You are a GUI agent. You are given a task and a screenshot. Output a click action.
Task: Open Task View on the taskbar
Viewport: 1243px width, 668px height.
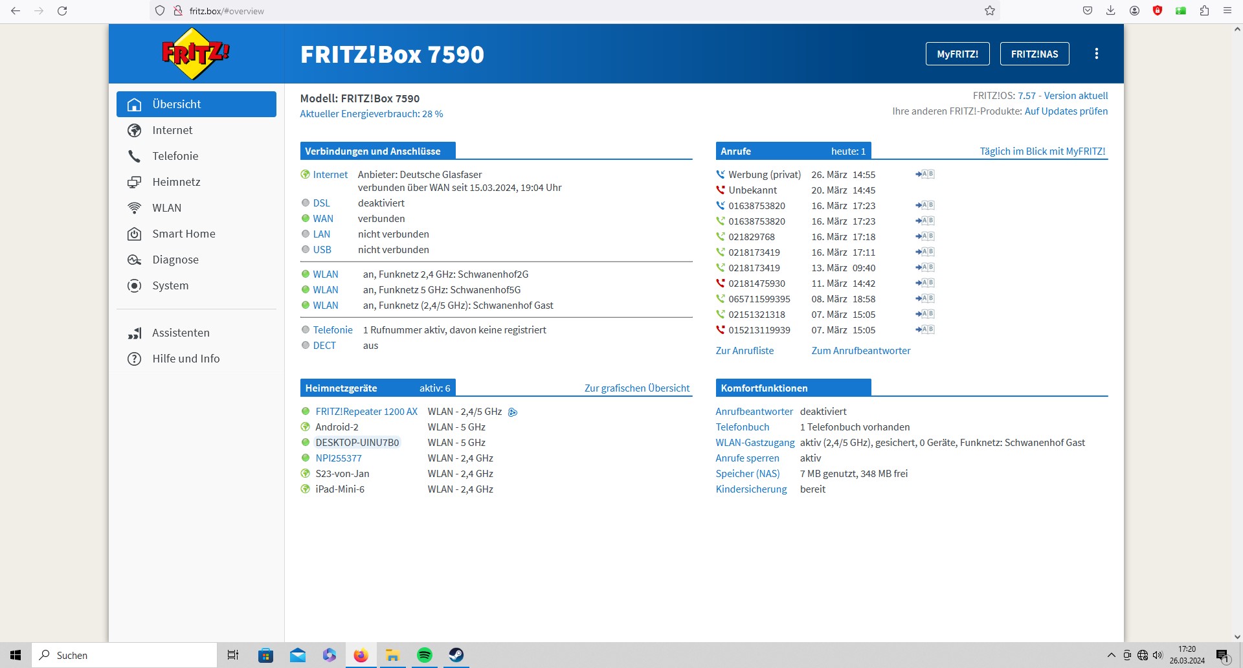[233, 655]
